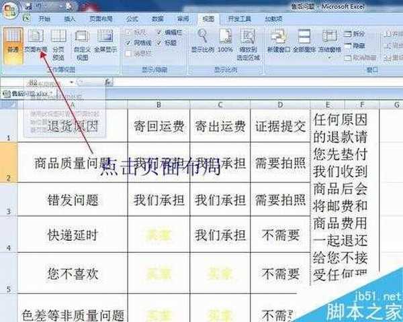The image size is (403, 322).
Task: Select row 5 header
Action: (x=9, y=273)
